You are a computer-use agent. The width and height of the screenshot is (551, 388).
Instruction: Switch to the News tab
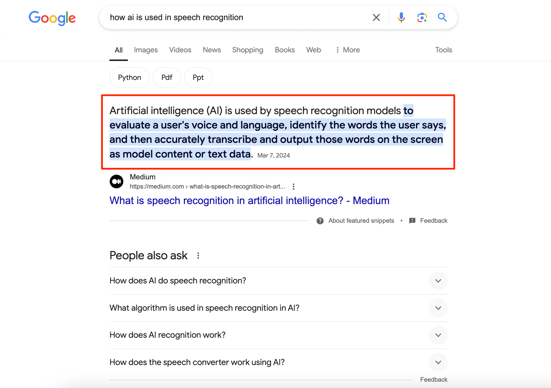(x=212, y=50)
